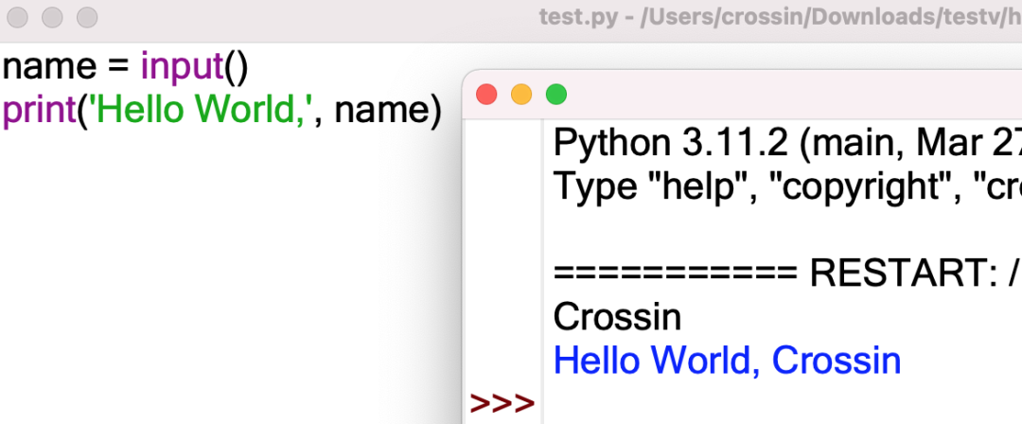Image resolution: width=1022 pixels, height=424 pixels.
Task: Click the '>>>' shell prompt
Action: click(x=502, y=404)
